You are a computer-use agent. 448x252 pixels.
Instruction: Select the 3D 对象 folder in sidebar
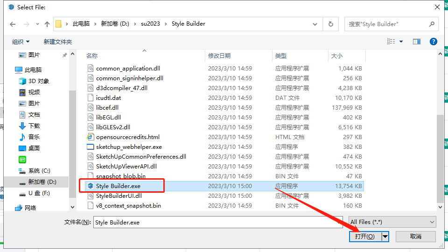(x=38, y=81)
